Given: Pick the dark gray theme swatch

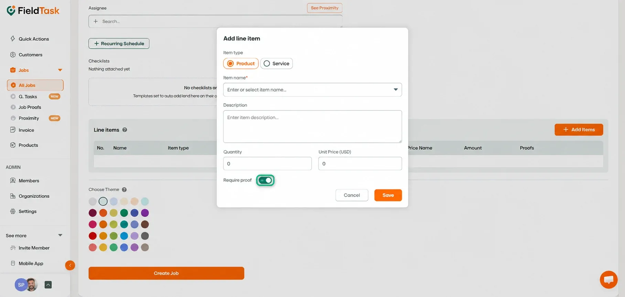Looking at the screenshot, I should click(145, 236).
